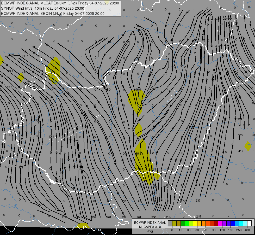Select the pure yellow legend swatch
The height and width of the screenshot is (235, 255).
tap(195, 223)
